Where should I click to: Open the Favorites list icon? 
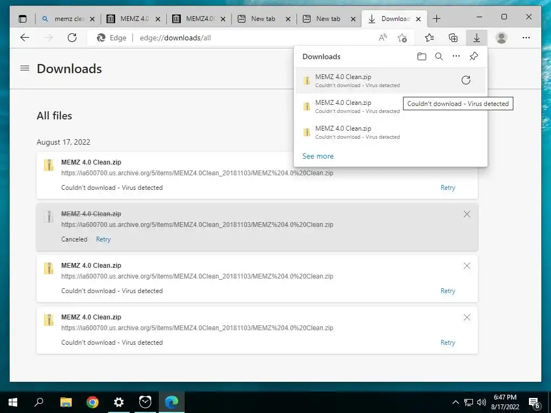tap(429, 38)
